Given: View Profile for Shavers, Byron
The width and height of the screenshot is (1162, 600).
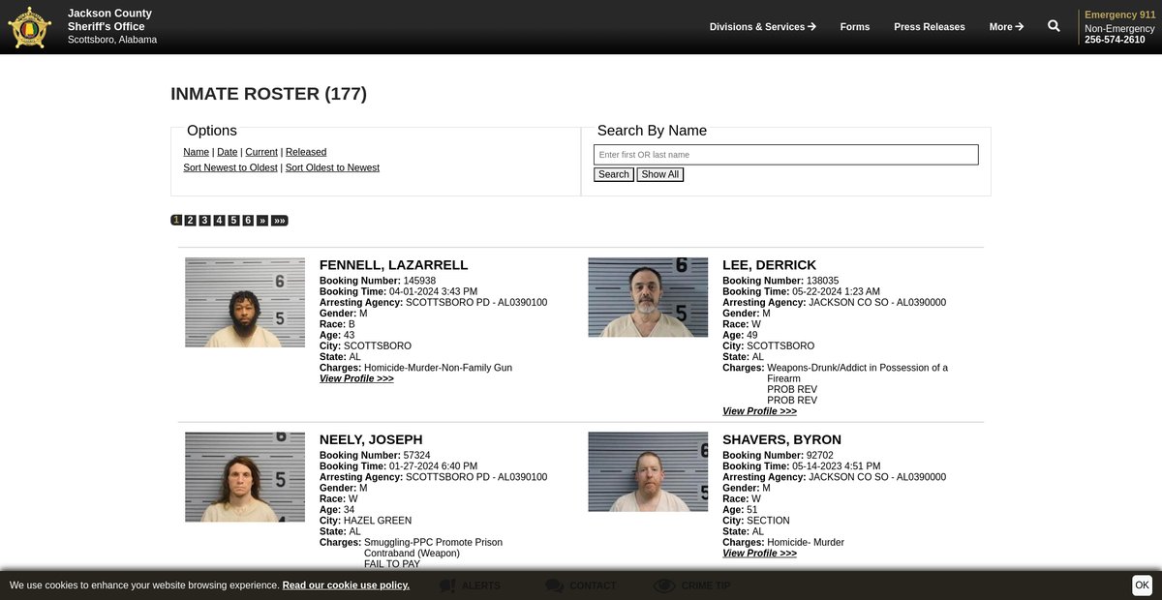Looking at the screenshot, I should (759, 554).
